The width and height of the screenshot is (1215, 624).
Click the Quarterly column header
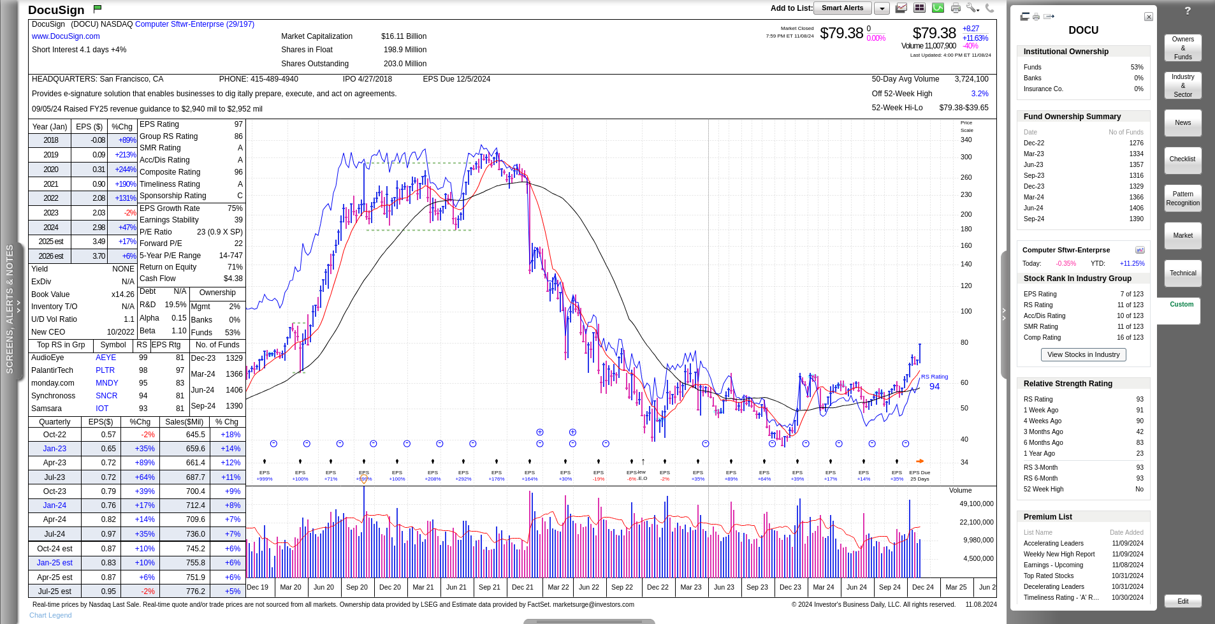pos(55,422)
